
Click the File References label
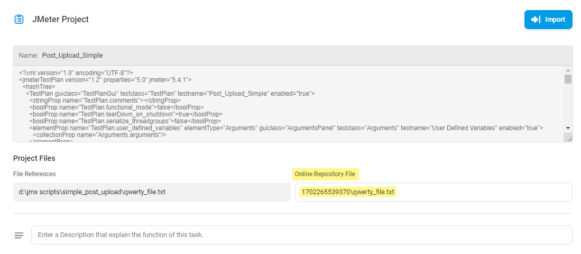[x=34, y=174]
